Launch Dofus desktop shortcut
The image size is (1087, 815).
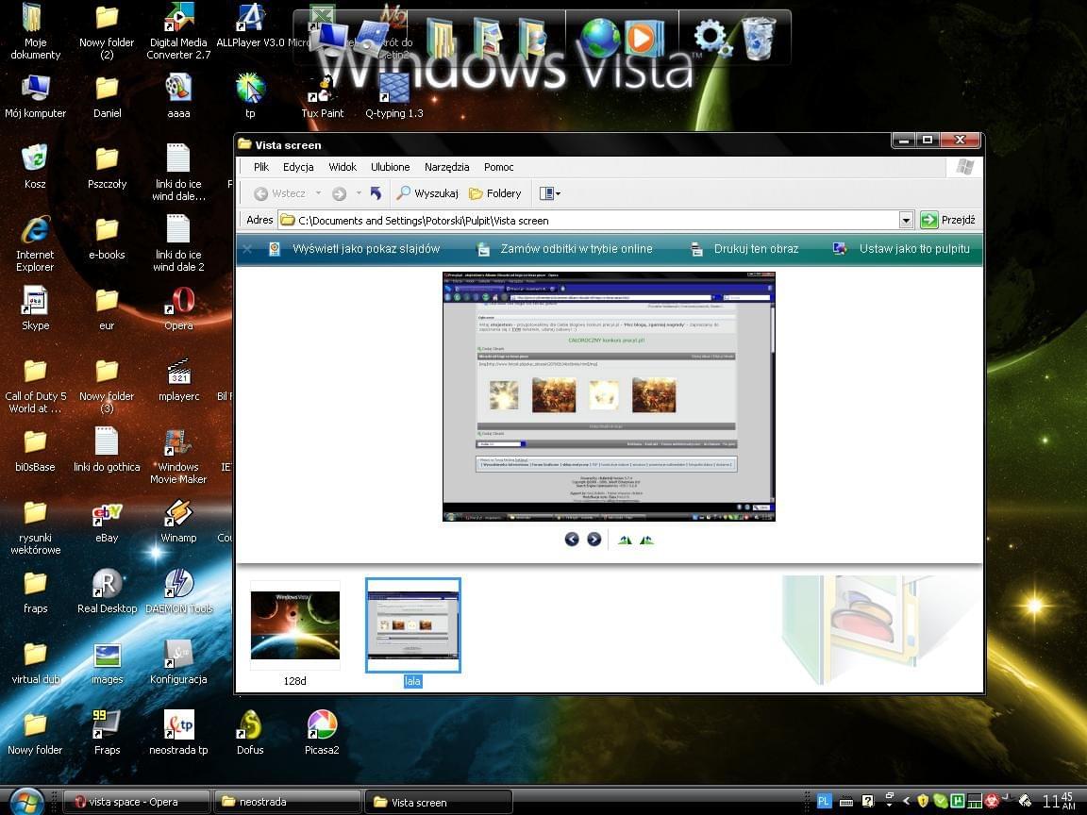pos(250,733)
